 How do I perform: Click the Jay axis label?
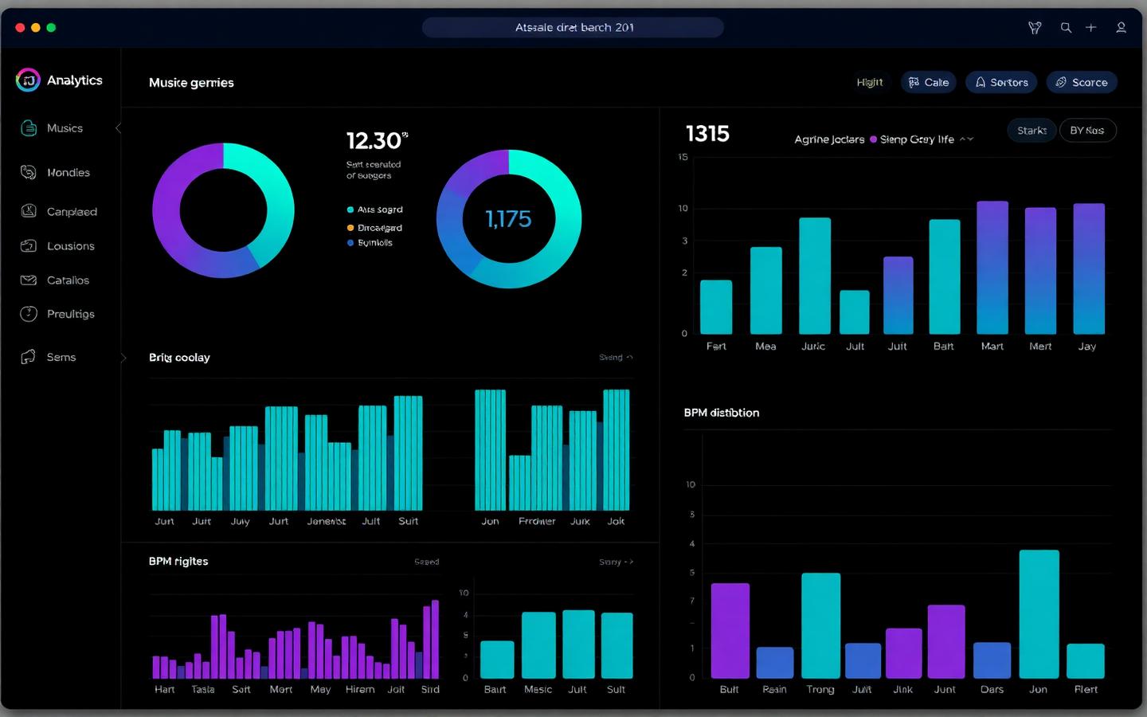click(1087, 347)
